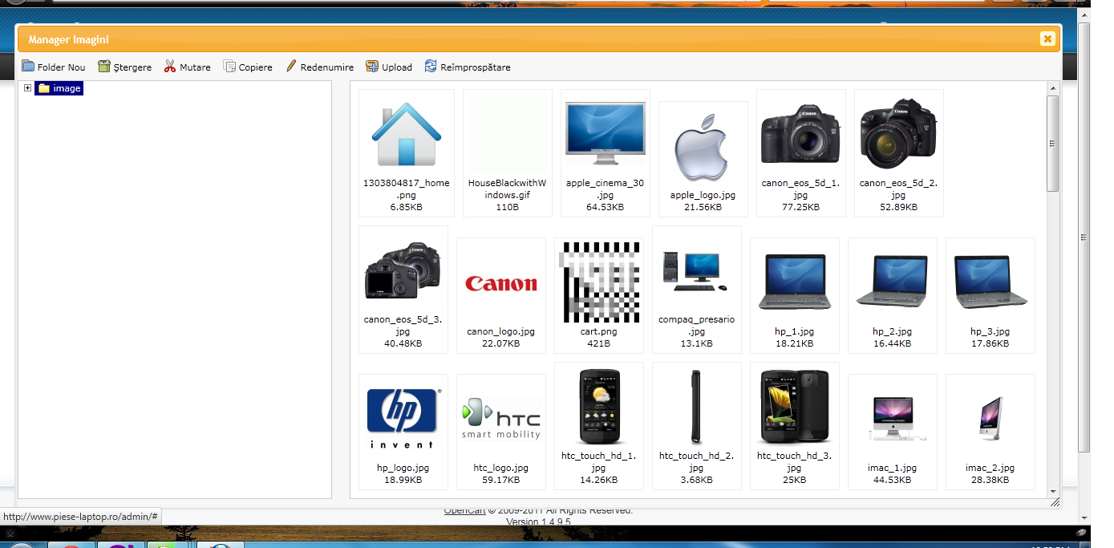
Task: Expand the image folder tree node
Action: click(x=27, y=88)
